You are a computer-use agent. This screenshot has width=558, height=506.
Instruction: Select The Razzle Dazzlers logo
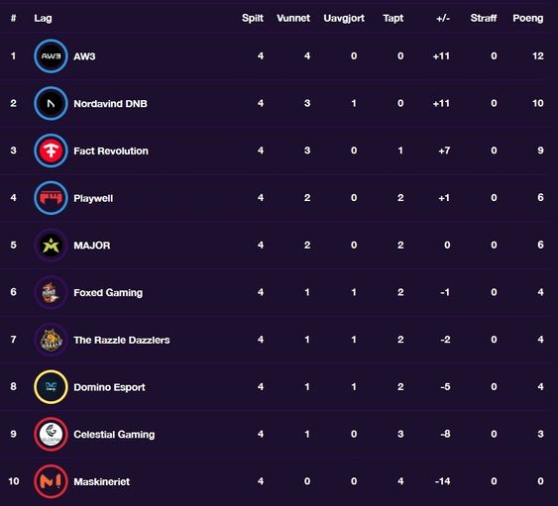point(51,340)
